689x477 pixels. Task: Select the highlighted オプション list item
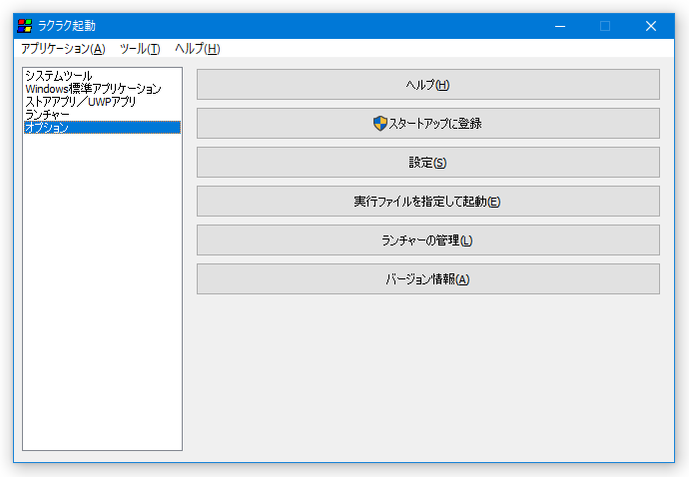102,128
